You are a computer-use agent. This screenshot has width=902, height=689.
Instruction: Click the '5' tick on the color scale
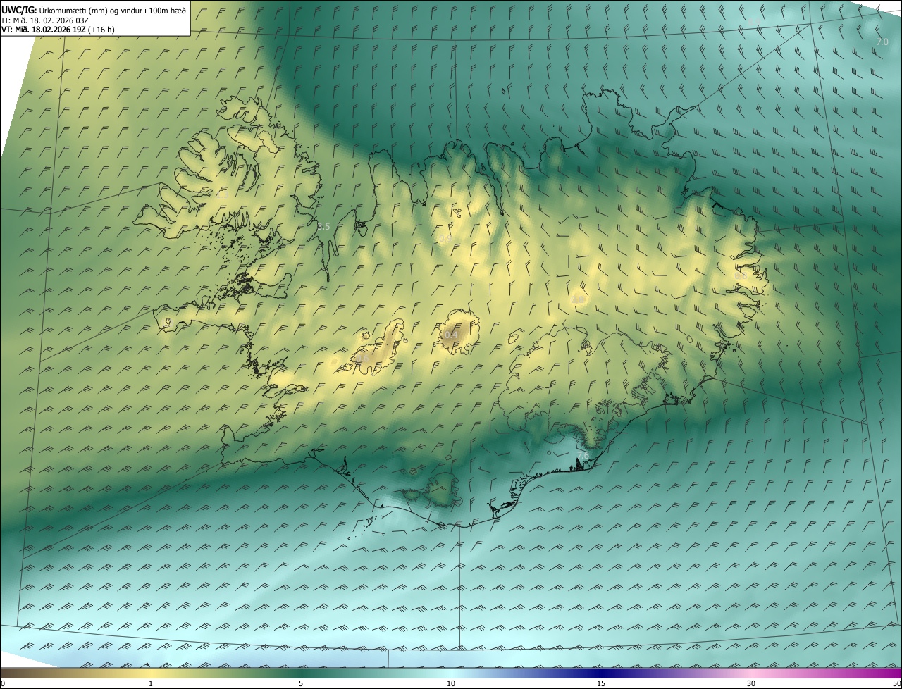pyautogui.click(x=301, y=683)
